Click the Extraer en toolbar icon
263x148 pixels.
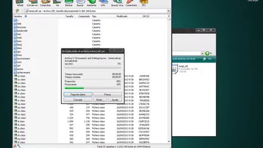point(32,3)
